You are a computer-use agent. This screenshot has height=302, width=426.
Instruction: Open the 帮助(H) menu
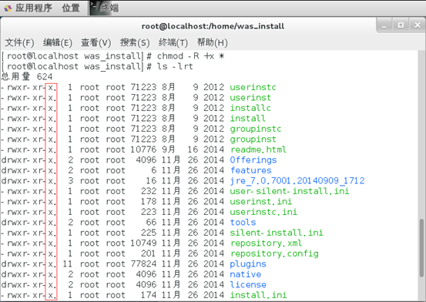click(212, 42)
